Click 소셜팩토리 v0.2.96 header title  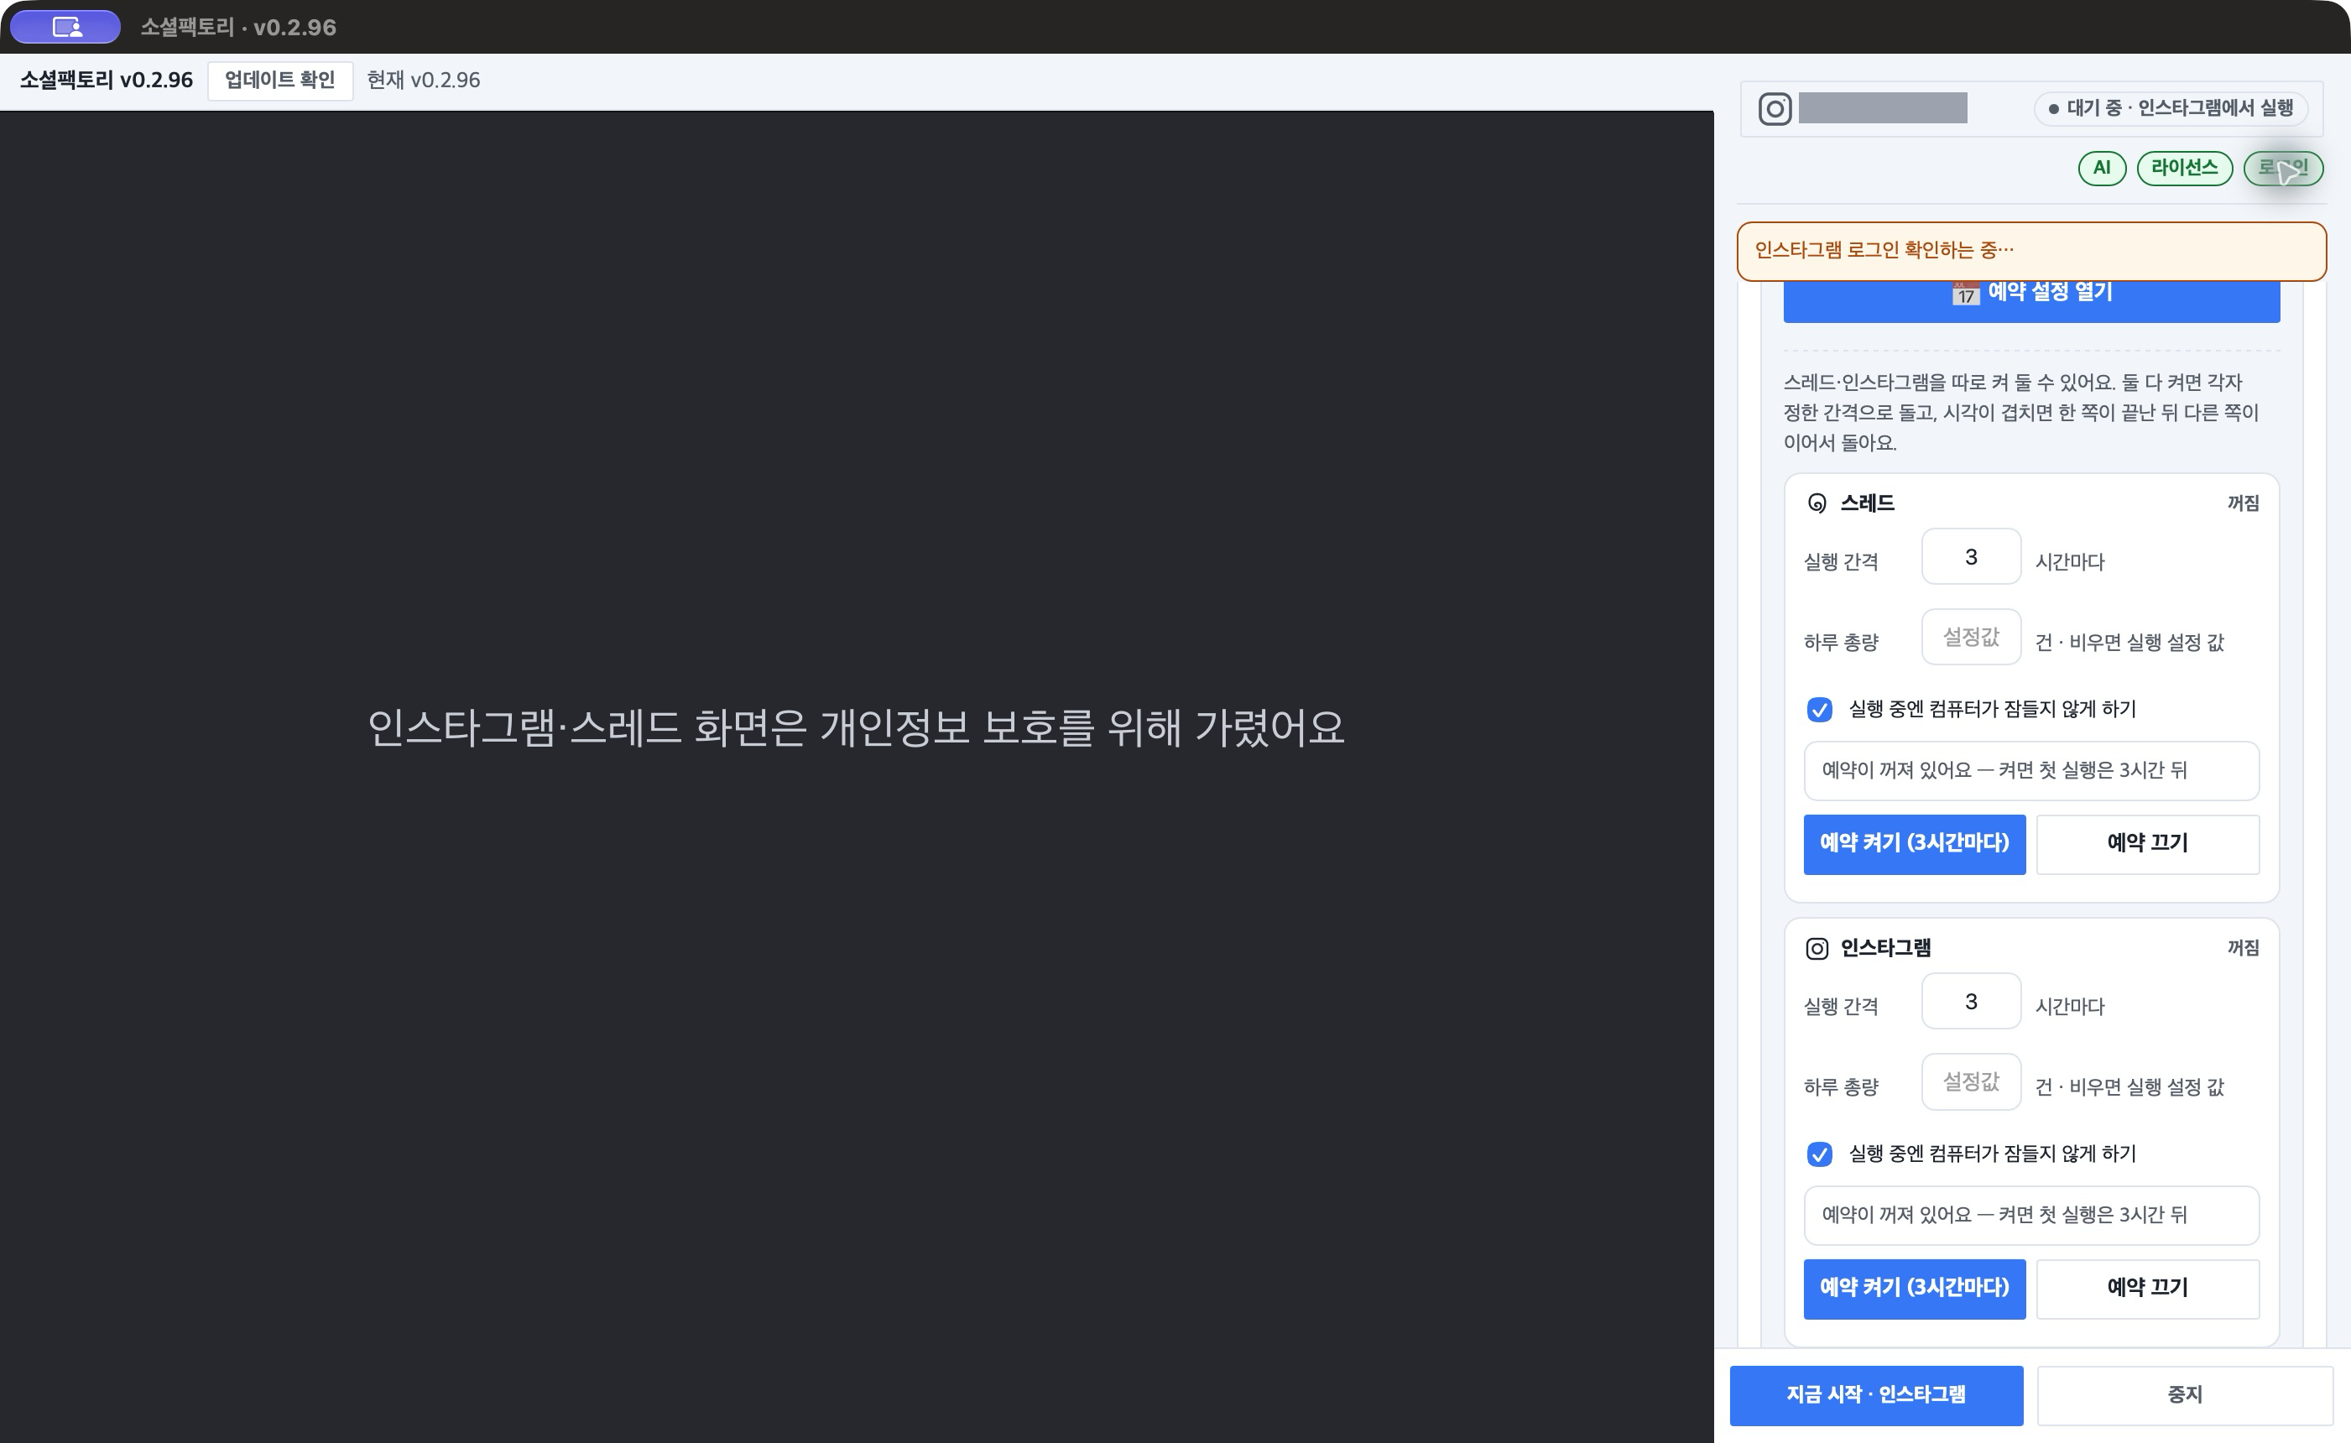(106, 81)
